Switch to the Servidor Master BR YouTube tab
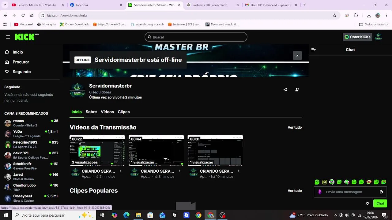 pos(37,5)
